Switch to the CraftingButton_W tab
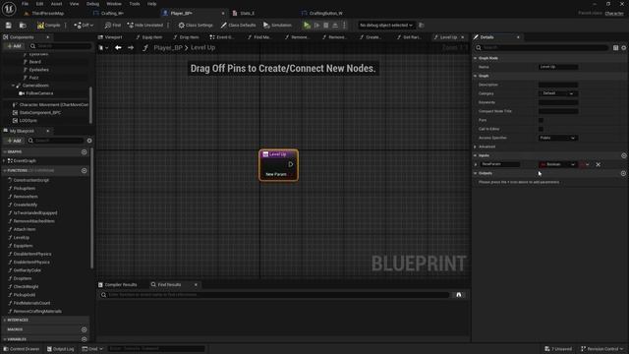The image size is (629, 354). point(325,13)
